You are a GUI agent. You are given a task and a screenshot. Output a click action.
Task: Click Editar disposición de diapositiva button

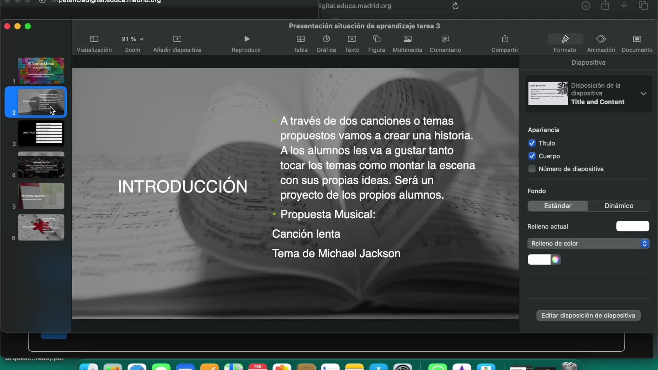[x=588, y=316]
